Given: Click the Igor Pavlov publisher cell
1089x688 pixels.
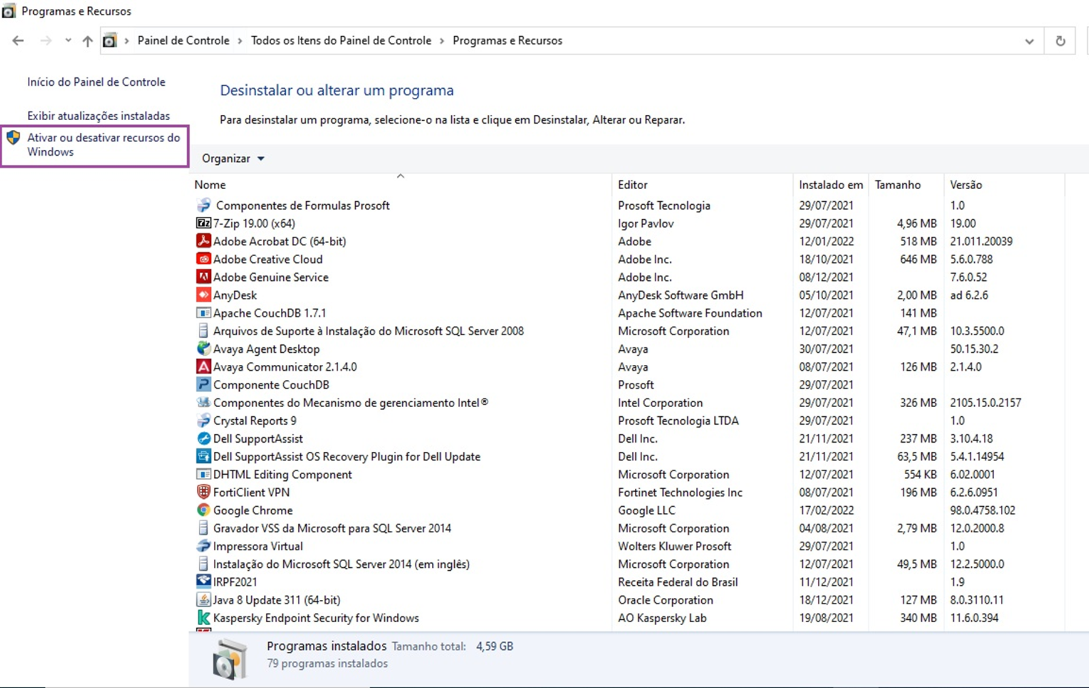Looking at the screenshot, I should click(646, 223).
